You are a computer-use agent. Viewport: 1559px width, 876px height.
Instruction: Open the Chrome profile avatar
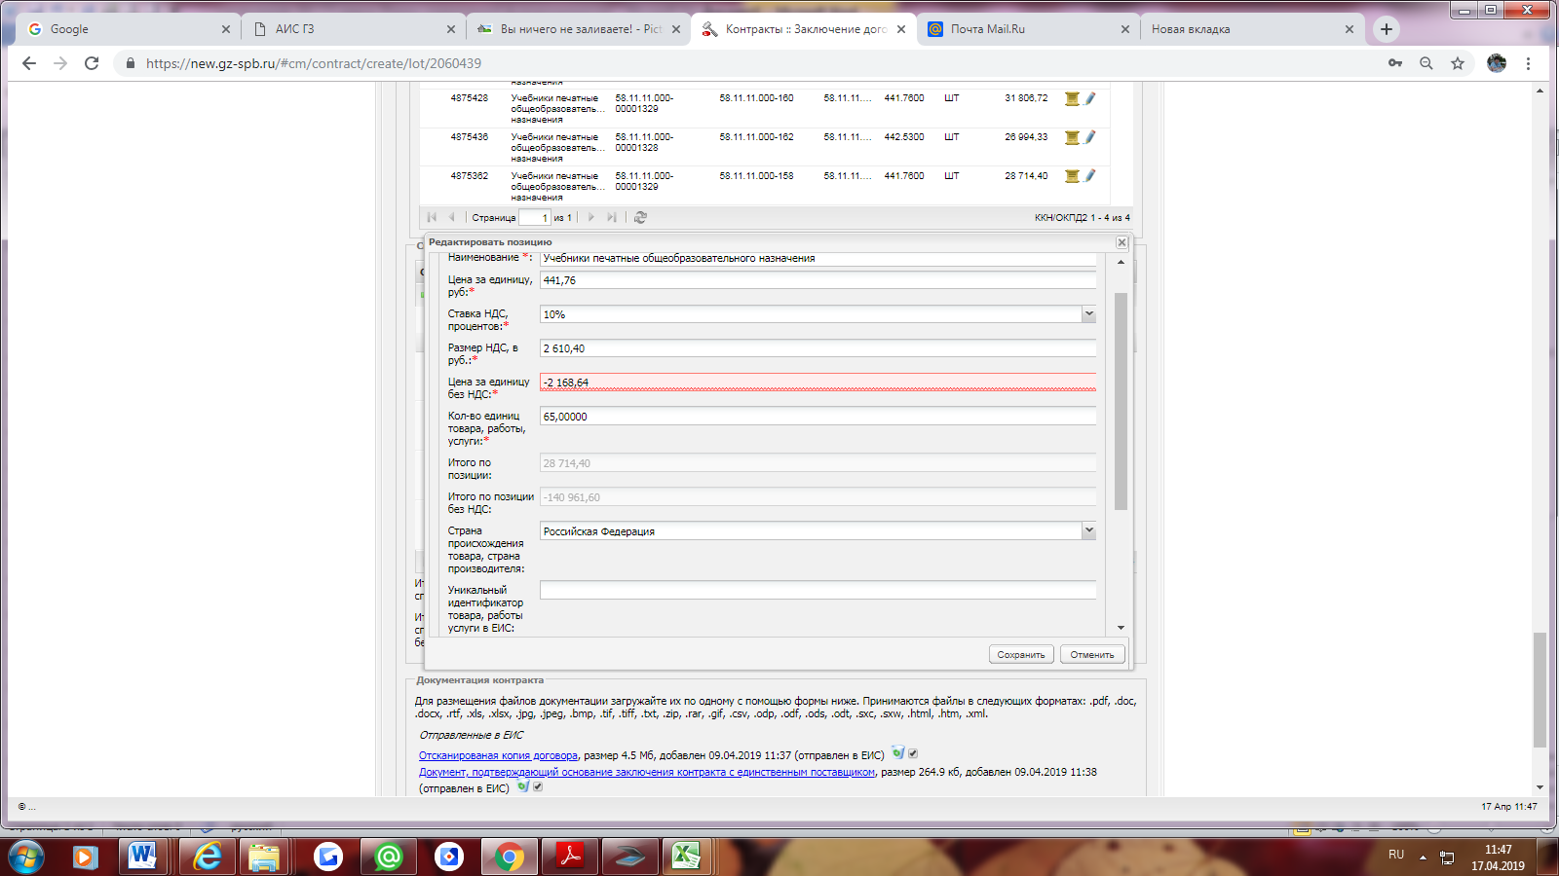click(x=1497, y=63)
